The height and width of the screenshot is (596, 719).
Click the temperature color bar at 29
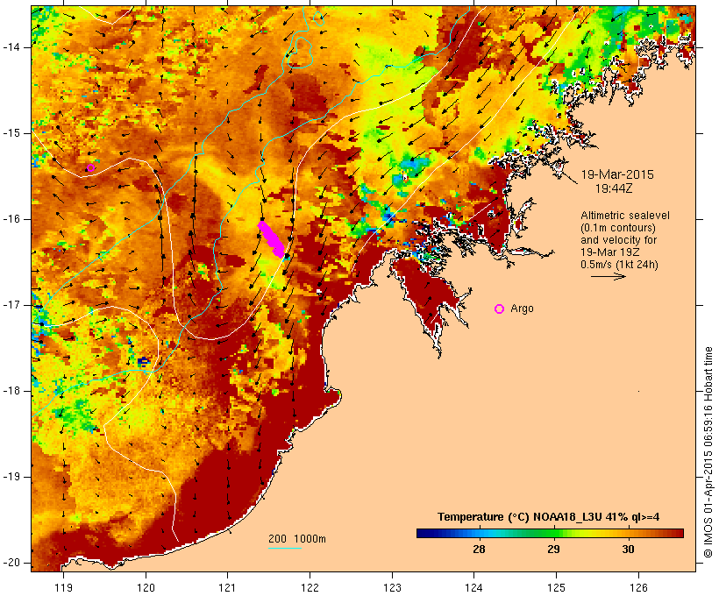pos(553,533)
